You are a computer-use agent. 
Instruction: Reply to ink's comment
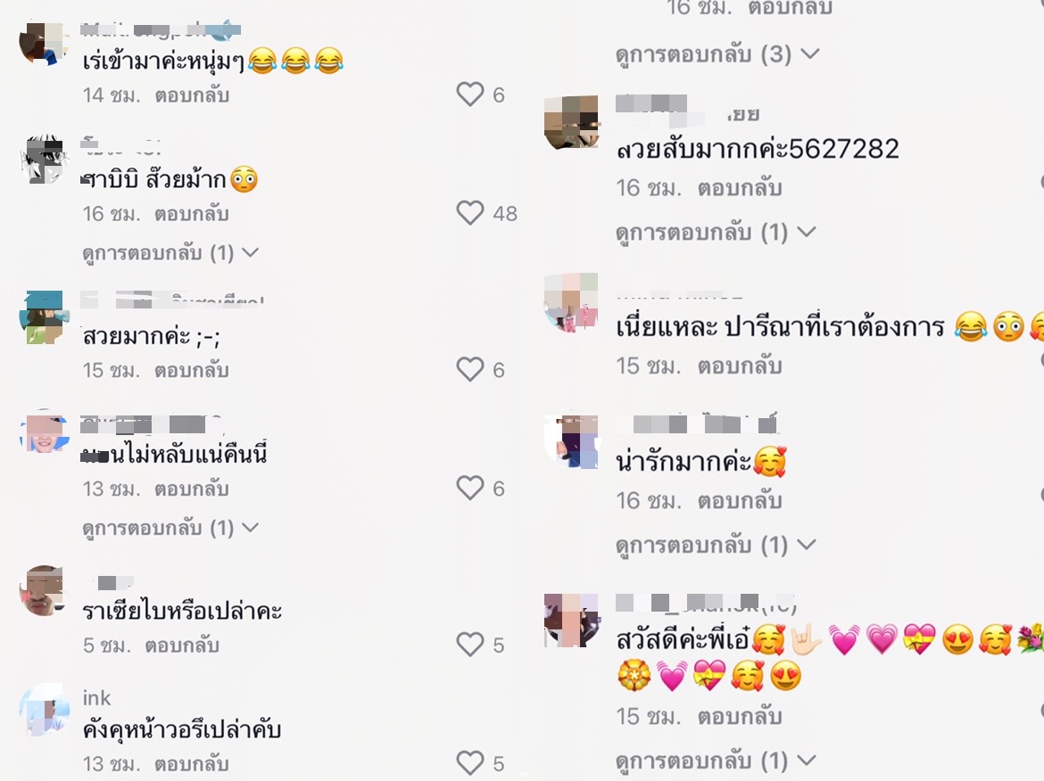click(193, 764)
